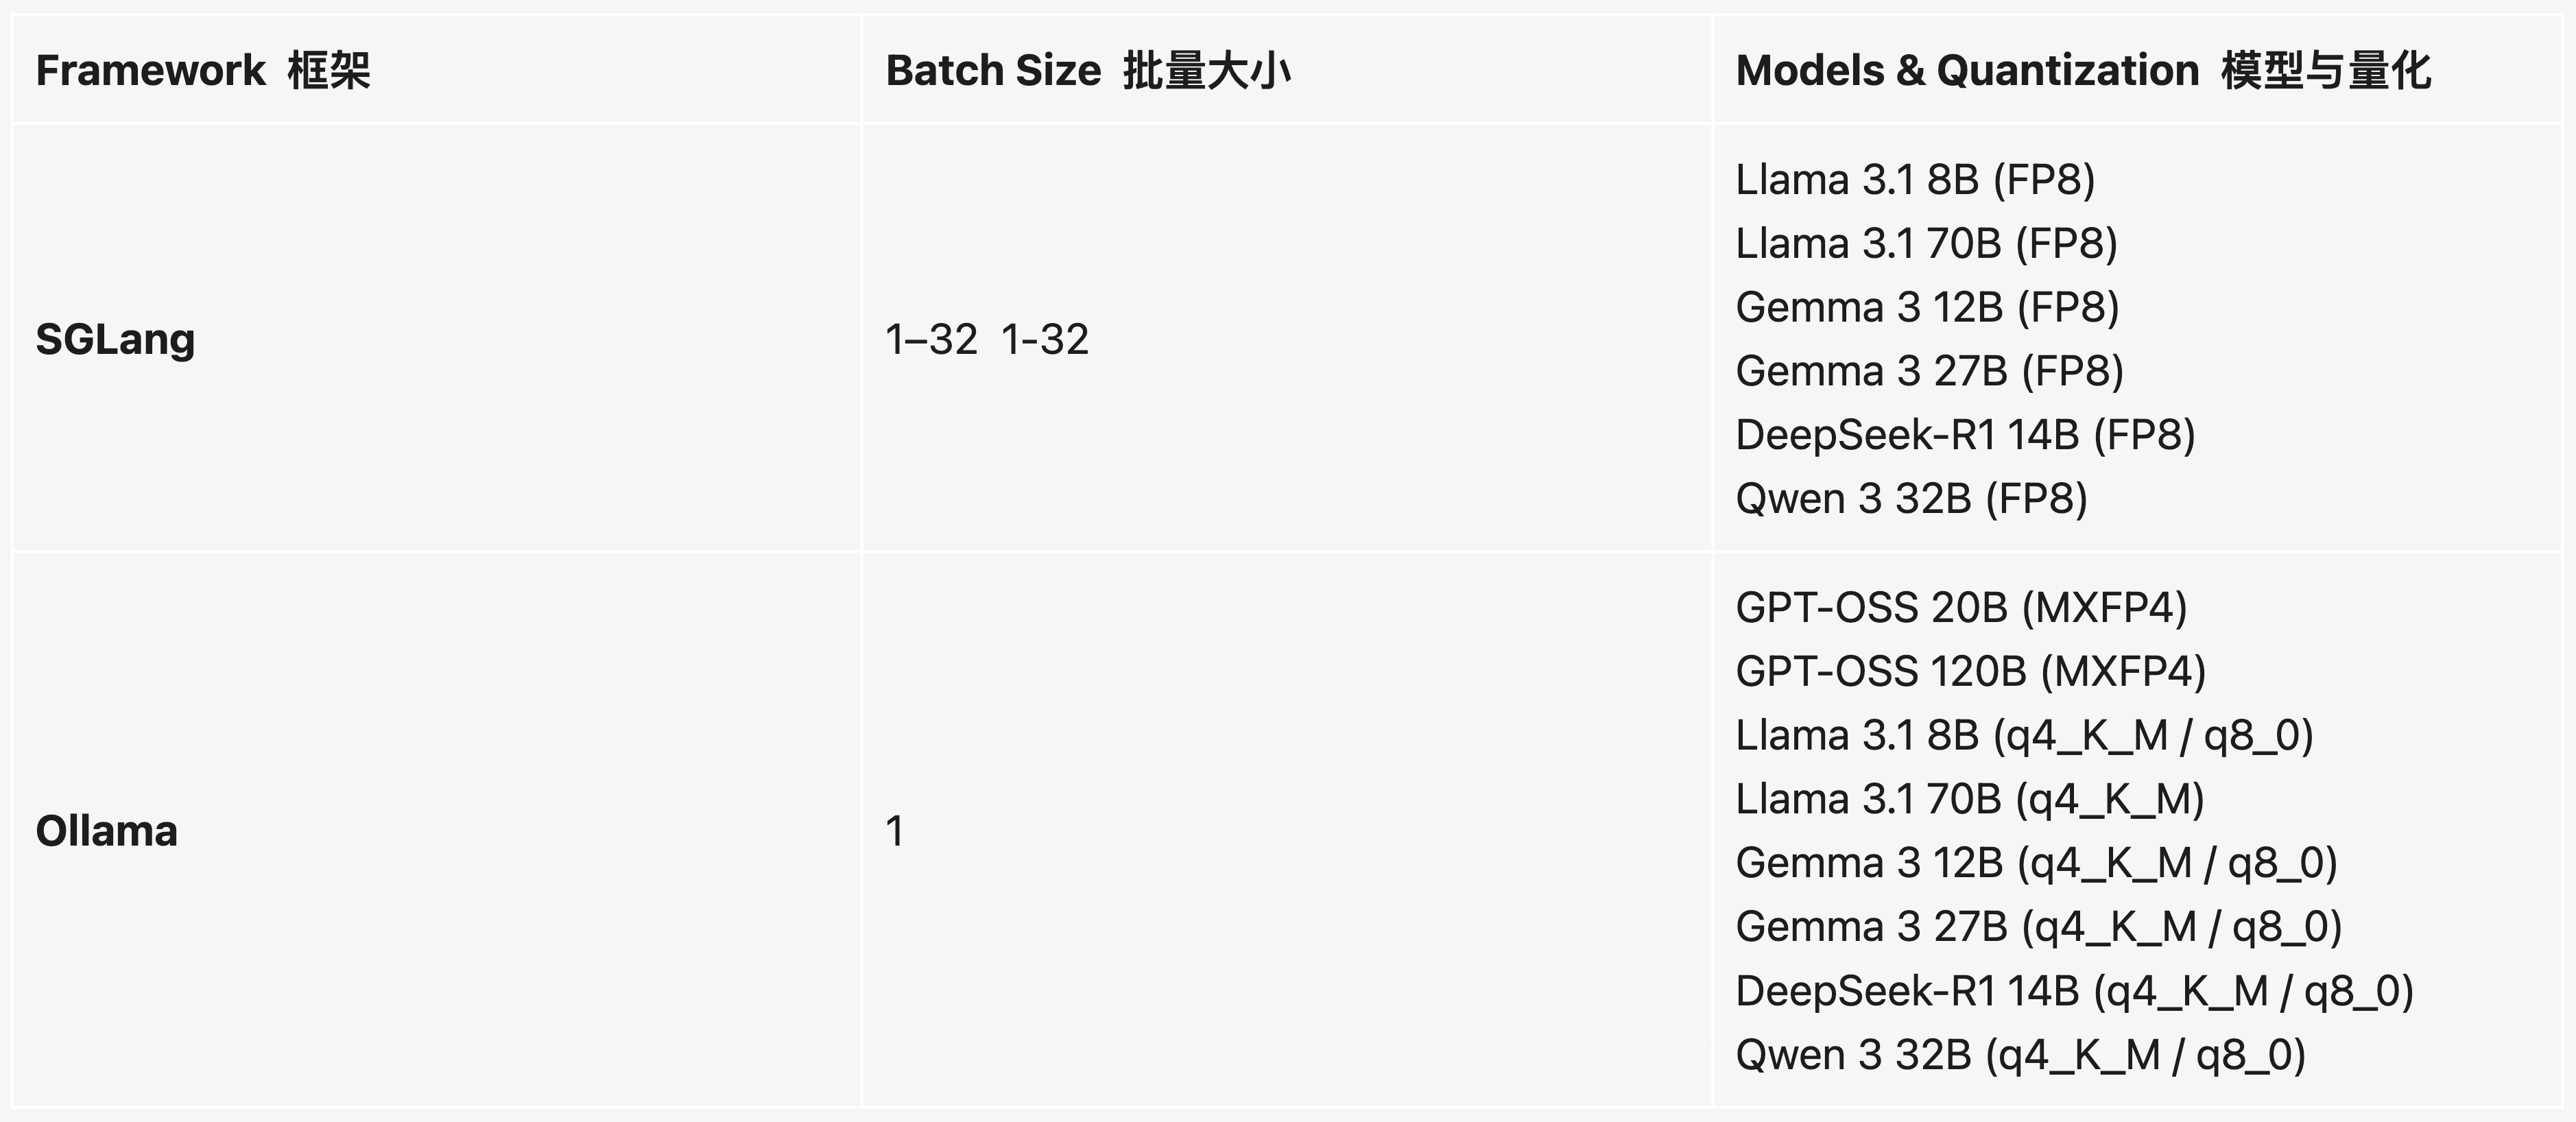Select the Qwen 3 32B q4_K_M / q8_0 entry
2576x1122 pixels.
[2020, 1055]
